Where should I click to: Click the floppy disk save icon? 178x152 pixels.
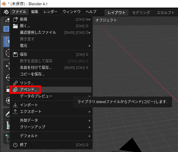[x=15, y=54]
